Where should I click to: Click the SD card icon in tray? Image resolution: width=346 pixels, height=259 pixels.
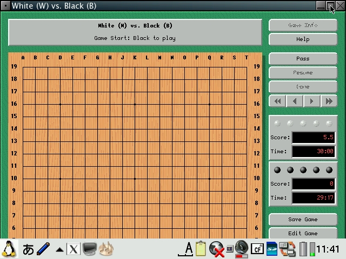coord(272,249)
